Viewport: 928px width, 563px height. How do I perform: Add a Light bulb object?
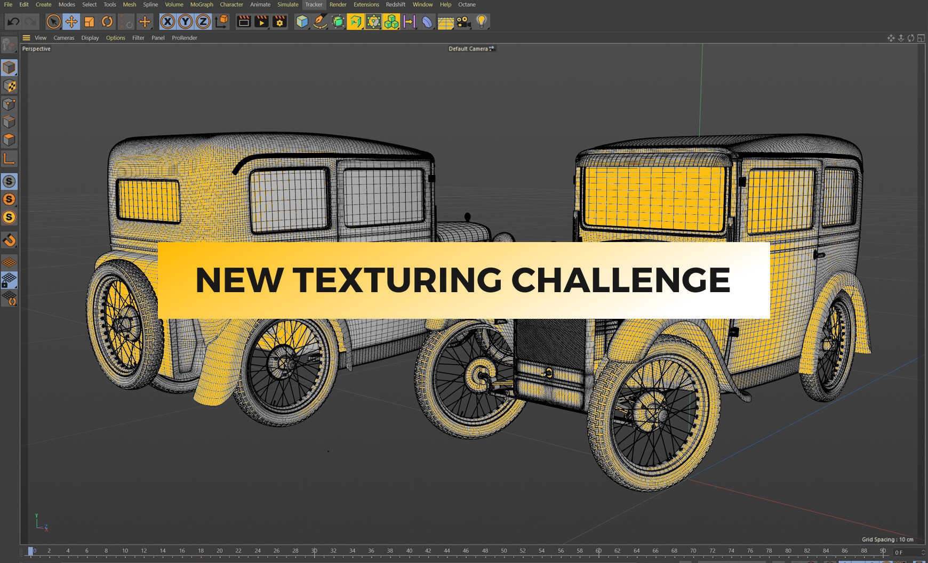point(482,22)
